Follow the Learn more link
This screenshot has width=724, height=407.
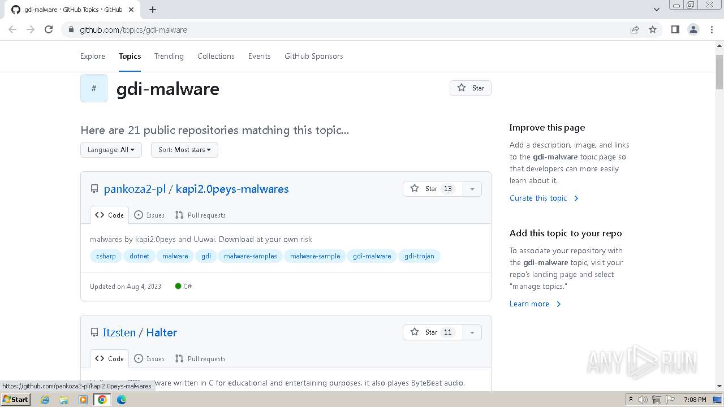click(535, 304)
